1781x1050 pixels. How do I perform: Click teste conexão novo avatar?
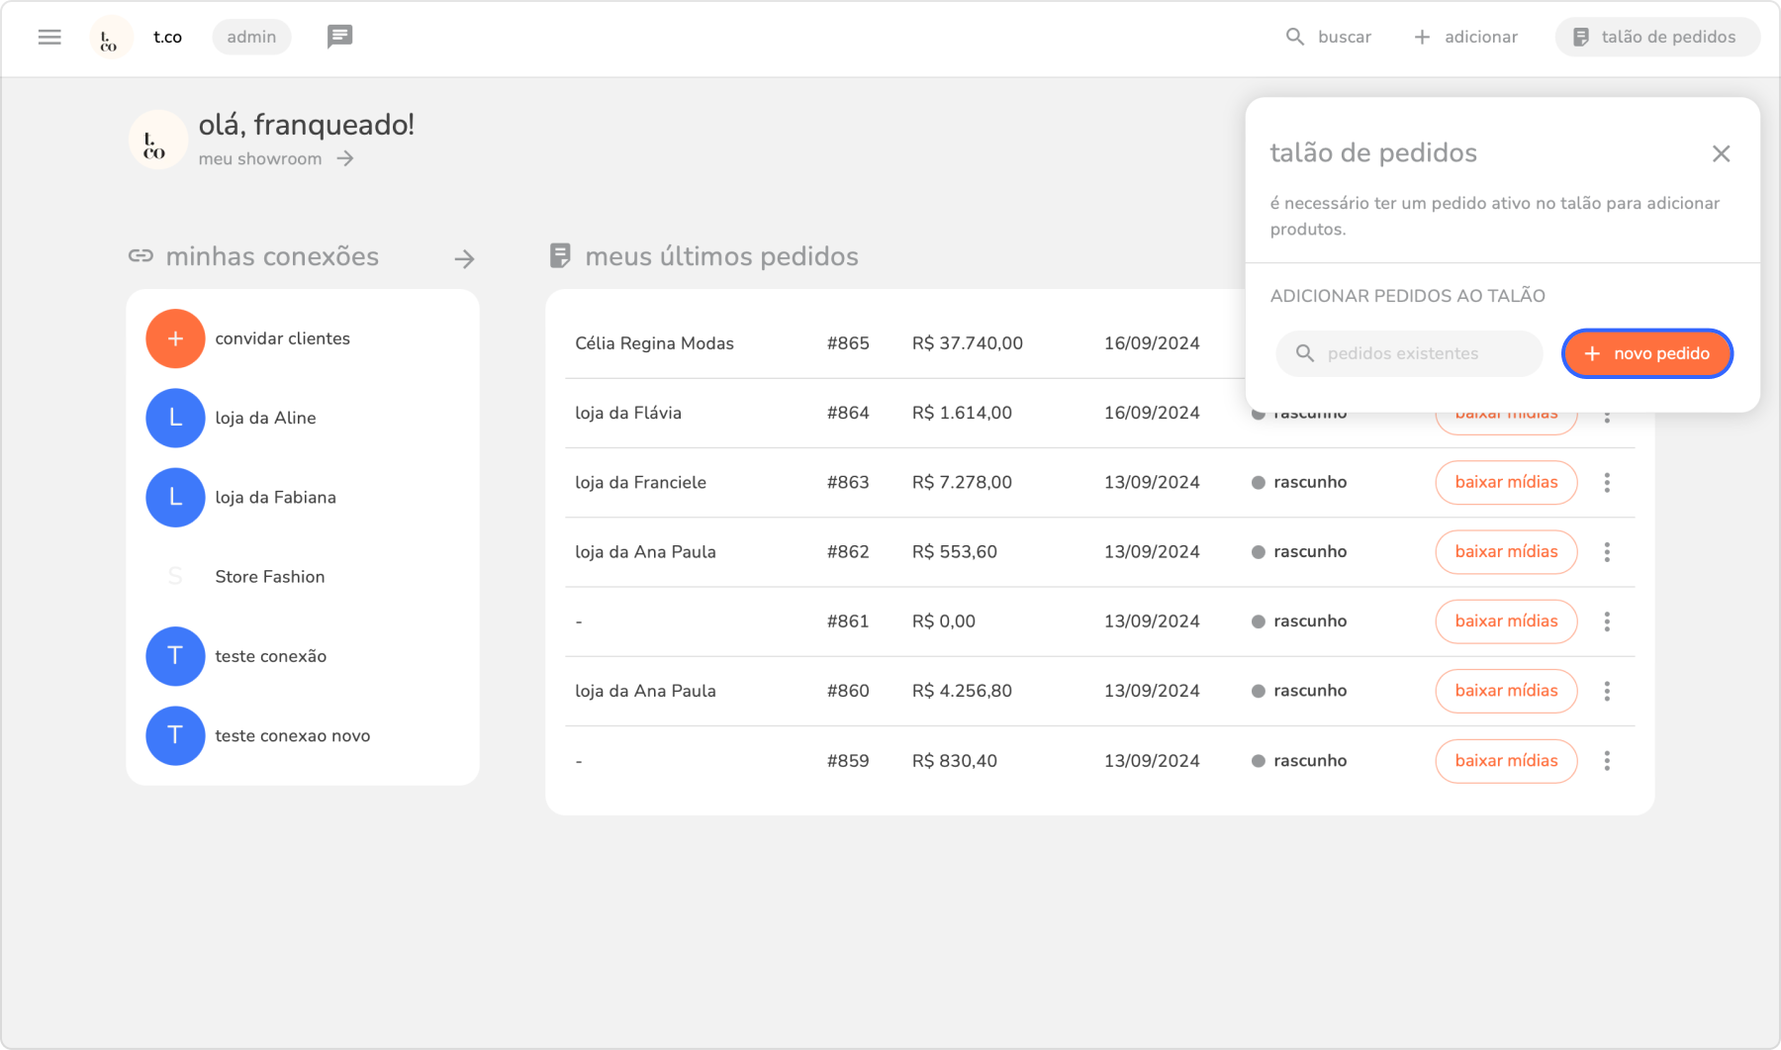175,735
